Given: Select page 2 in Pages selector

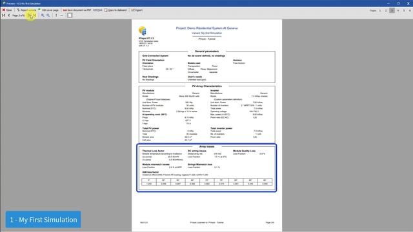Looking at the screenshot, I should click(386, 10).
